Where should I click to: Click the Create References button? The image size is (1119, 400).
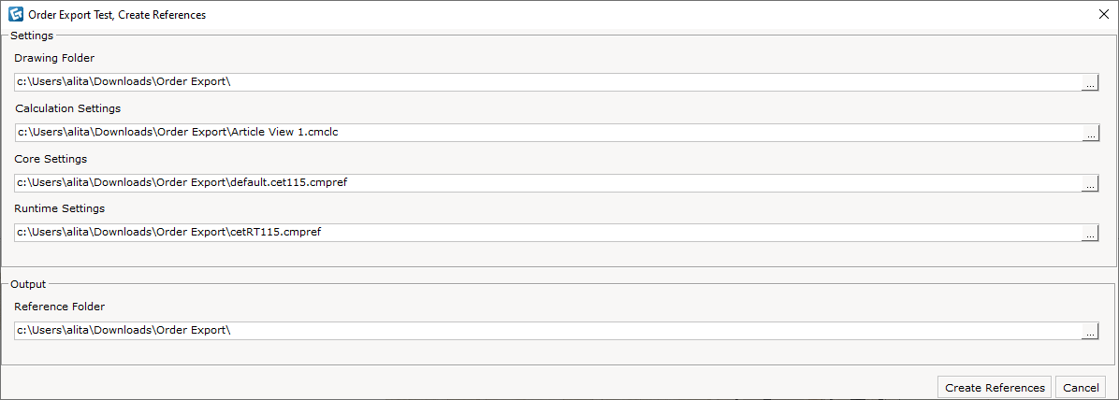pos(995,388)
